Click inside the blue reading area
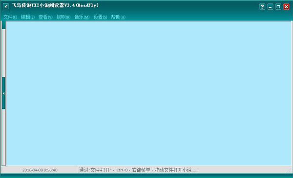 tap(148, 93)
